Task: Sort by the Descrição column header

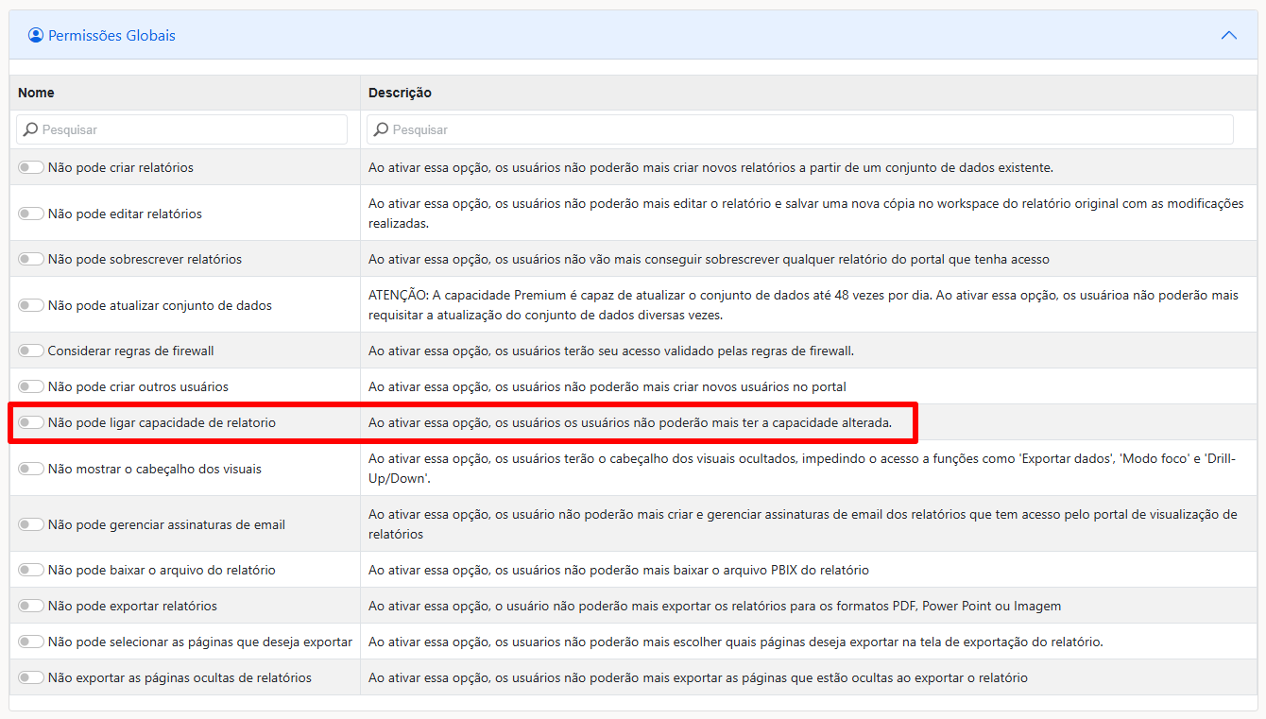Action: coord(400,93)
